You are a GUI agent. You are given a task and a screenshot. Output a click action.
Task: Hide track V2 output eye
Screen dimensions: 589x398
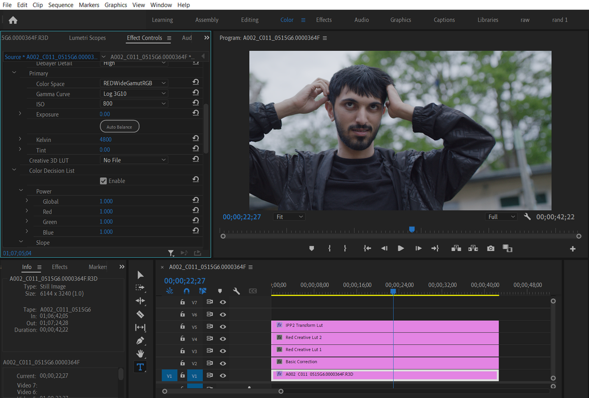(x=223, y=364)
